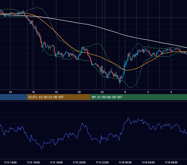
Task: Click the 7/15 20:00 date label
Action: pyautogui.click(x=79, y=162)
